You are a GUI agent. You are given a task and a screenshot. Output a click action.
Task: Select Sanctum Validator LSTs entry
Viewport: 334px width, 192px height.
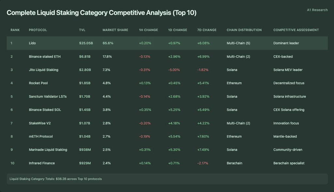tap(48, 96)
